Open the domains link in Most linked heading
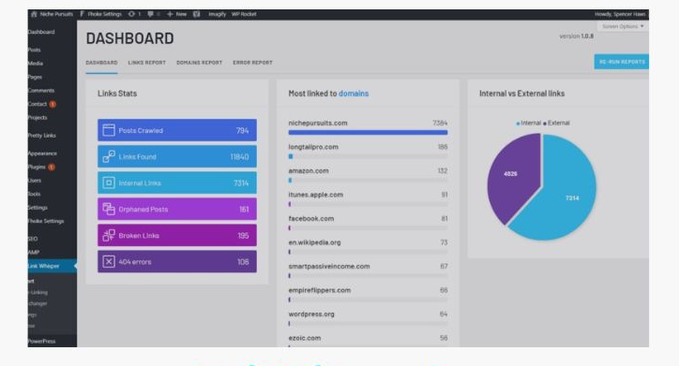This screenshot has height=366, width=679. (354, 94)
